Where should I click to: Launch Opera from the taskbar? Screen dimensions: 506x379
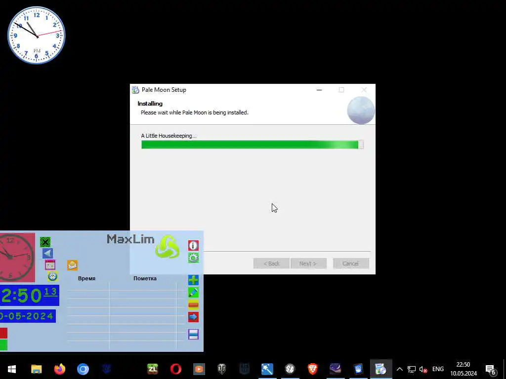[x=176, y=369]
